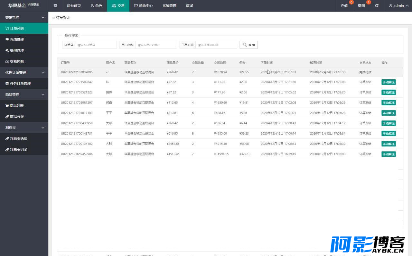
Task: Open 利息宝记录 in sidebar
Action: point(24,150)
